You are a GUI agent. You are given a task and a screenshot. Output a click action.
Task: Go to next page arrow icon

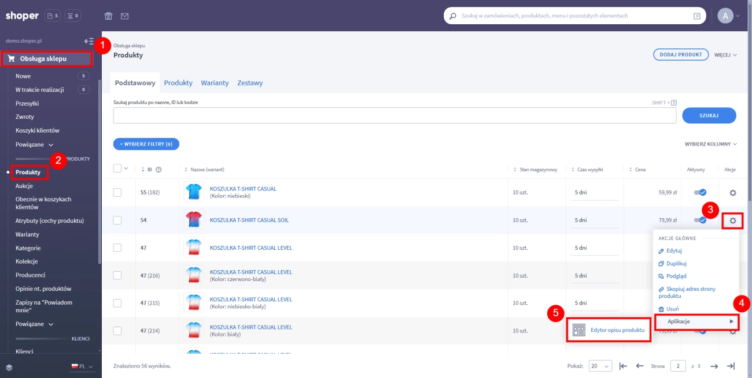tap(714, 366)
